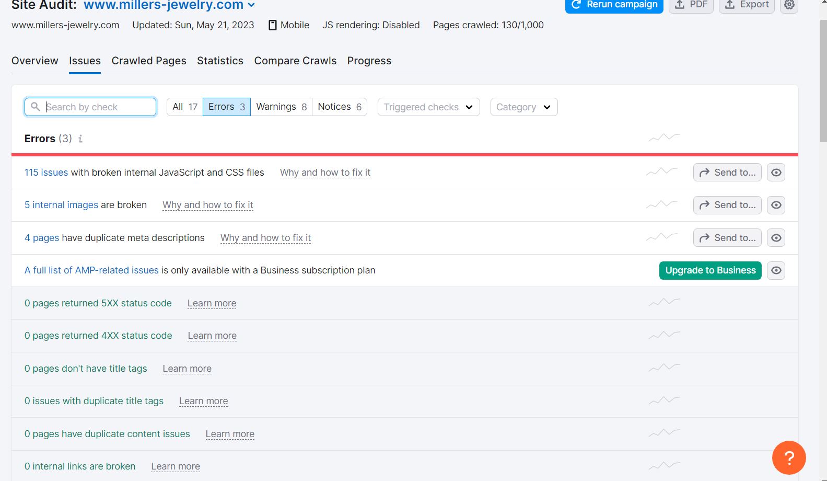Open the 115 issues link
Image resolution: width=827 pixels, height=481 pixels.
pos(46,173)
